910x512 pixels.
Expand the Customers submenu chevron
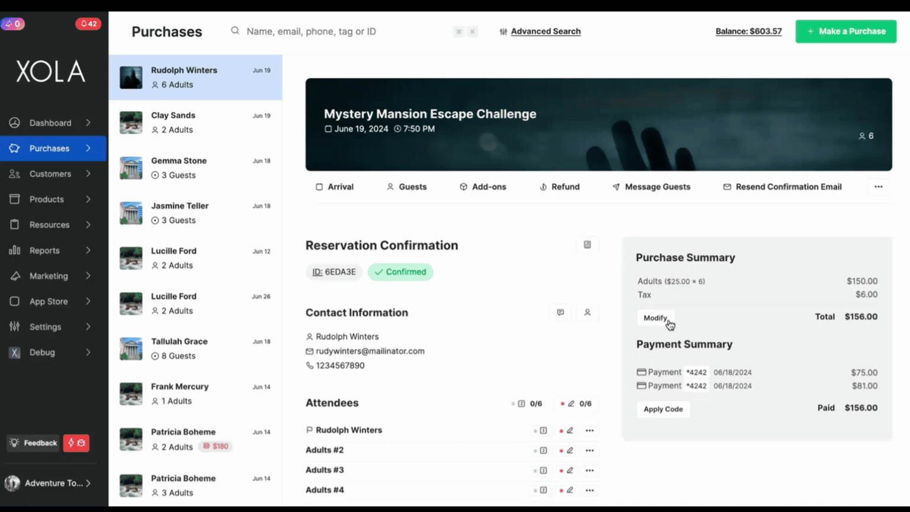[88, 174]
